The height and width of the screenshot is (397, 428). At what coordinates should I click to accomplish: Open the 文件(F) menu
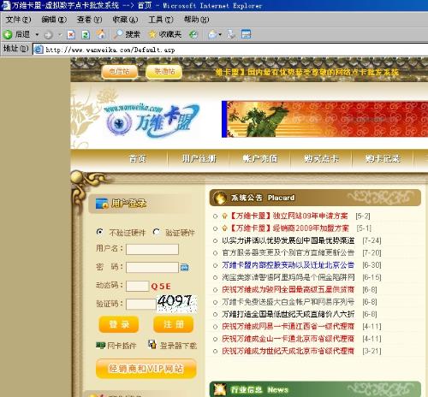(18, 20)
